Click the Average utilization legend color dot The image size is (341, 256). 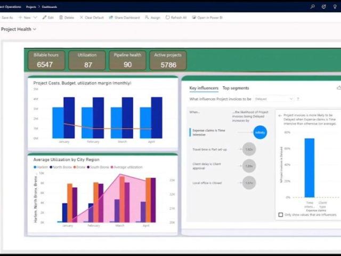point(112,167)
